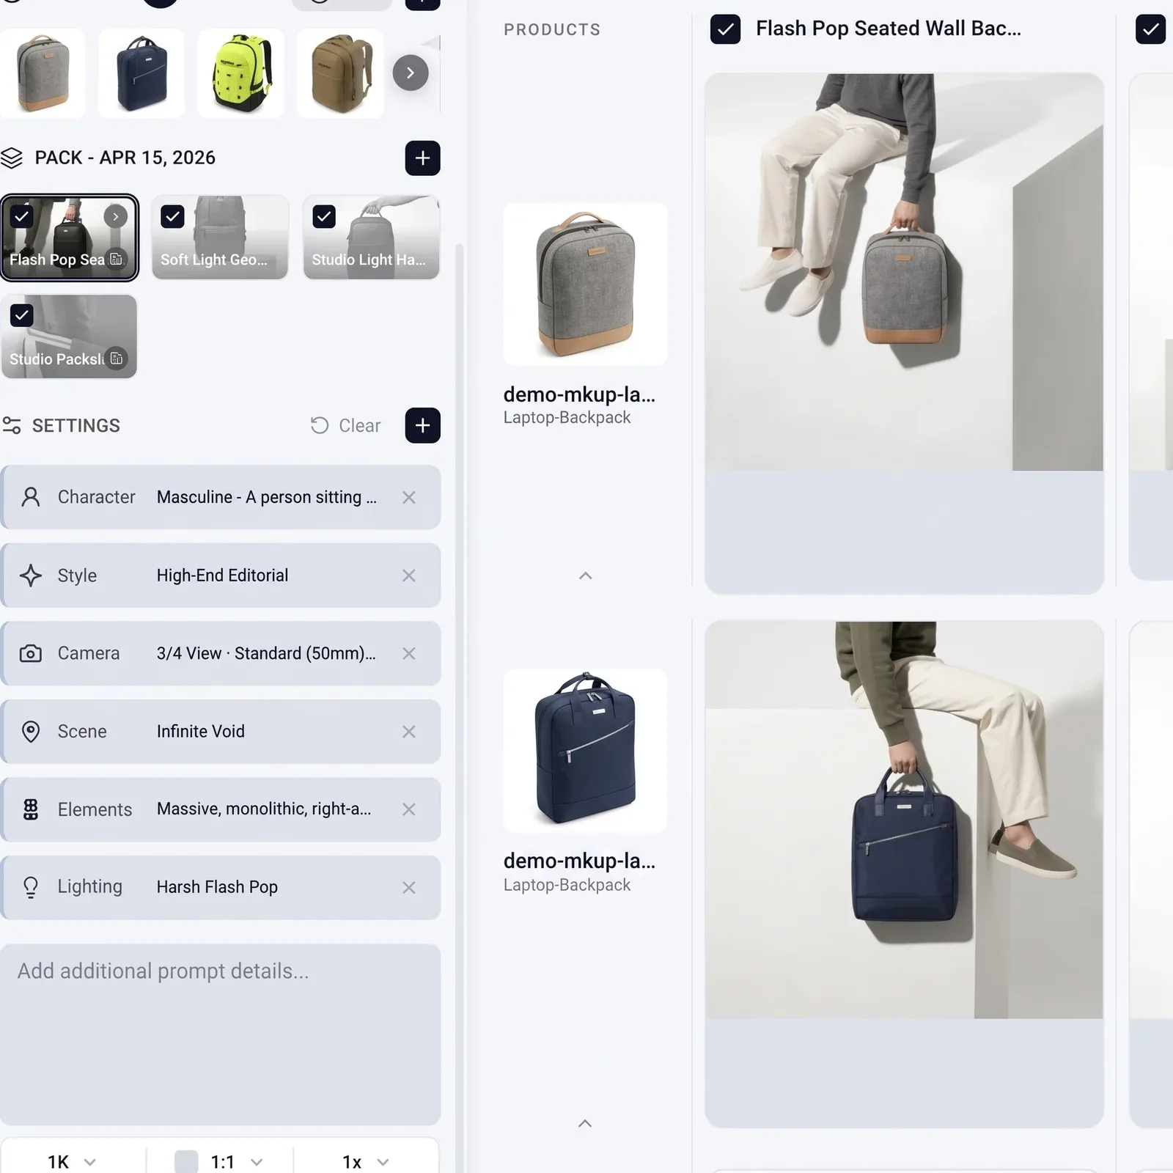Expand the Flash Pop Sea card arrow
The height and width of the screenshot is (1173, 1173).
pyautogui.click(x=116, y=216)
